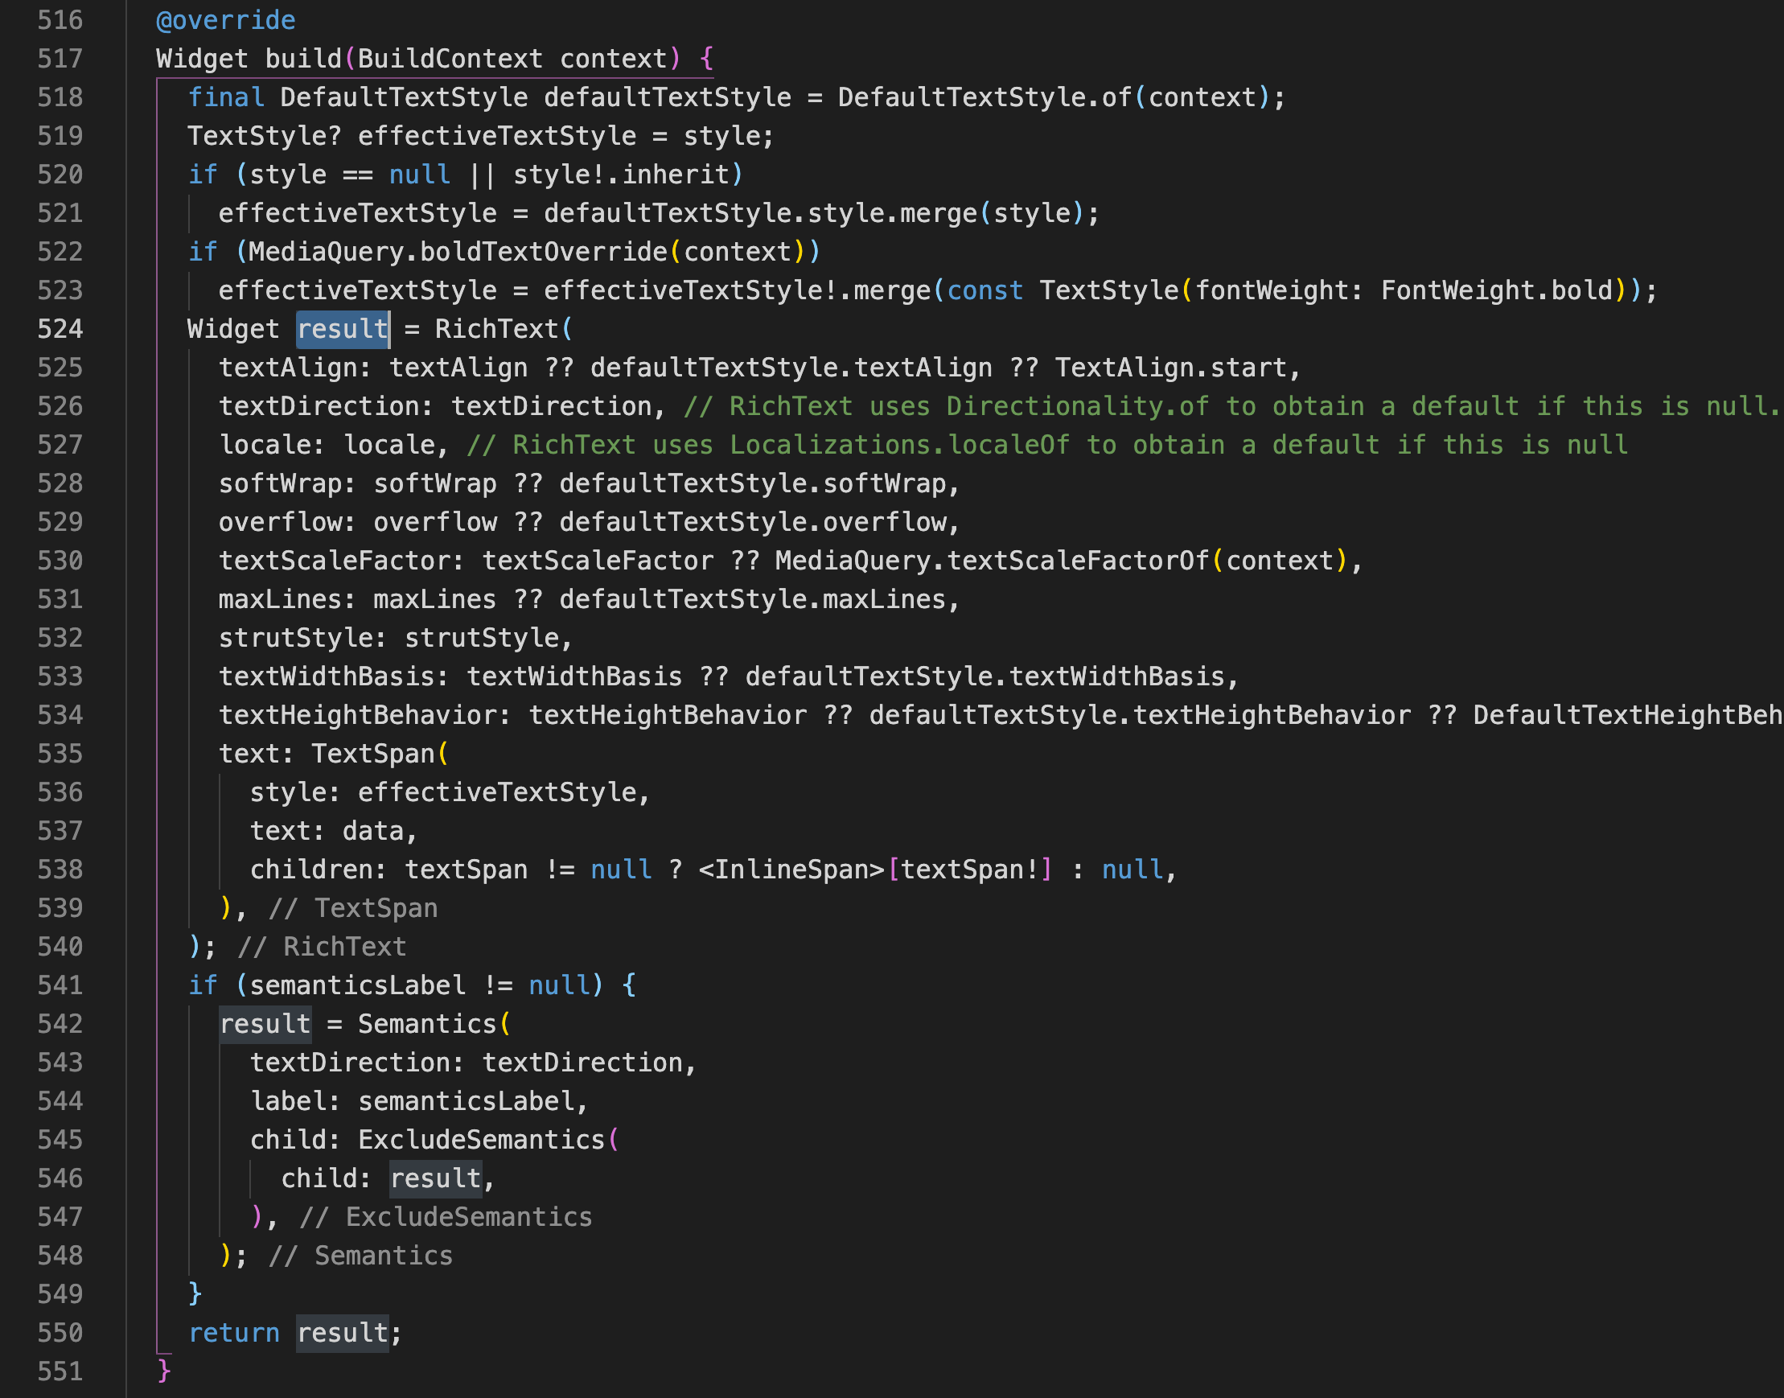This screenshot has width=1784, height=1398.
Task: Click the boldTextOverride method call
Action: tap(544, 251)
